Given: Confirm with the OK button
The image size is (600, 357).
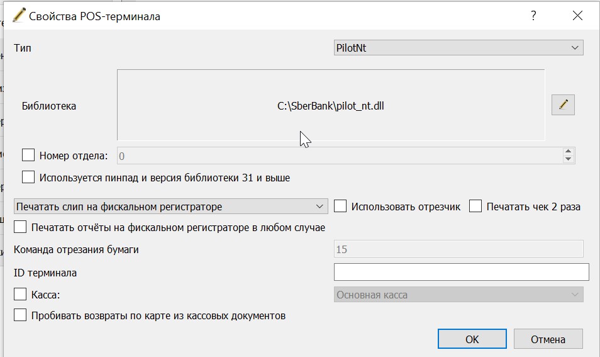Looking at the screenshot, I should coord(472,339).
